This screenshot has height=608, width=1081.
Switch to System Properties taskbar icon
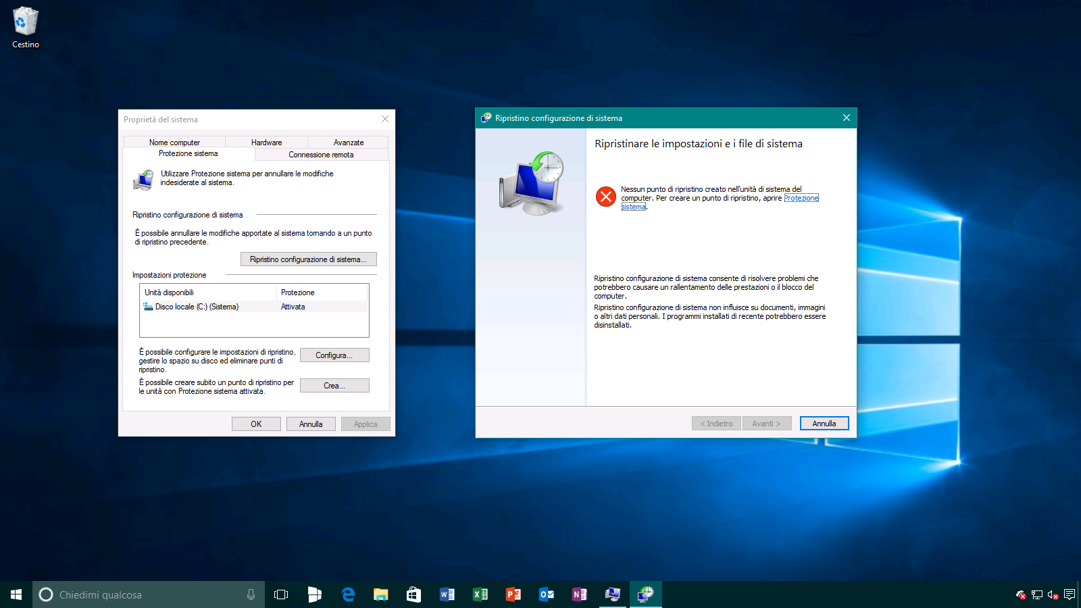pyautogui.click(x=613, y=594)
